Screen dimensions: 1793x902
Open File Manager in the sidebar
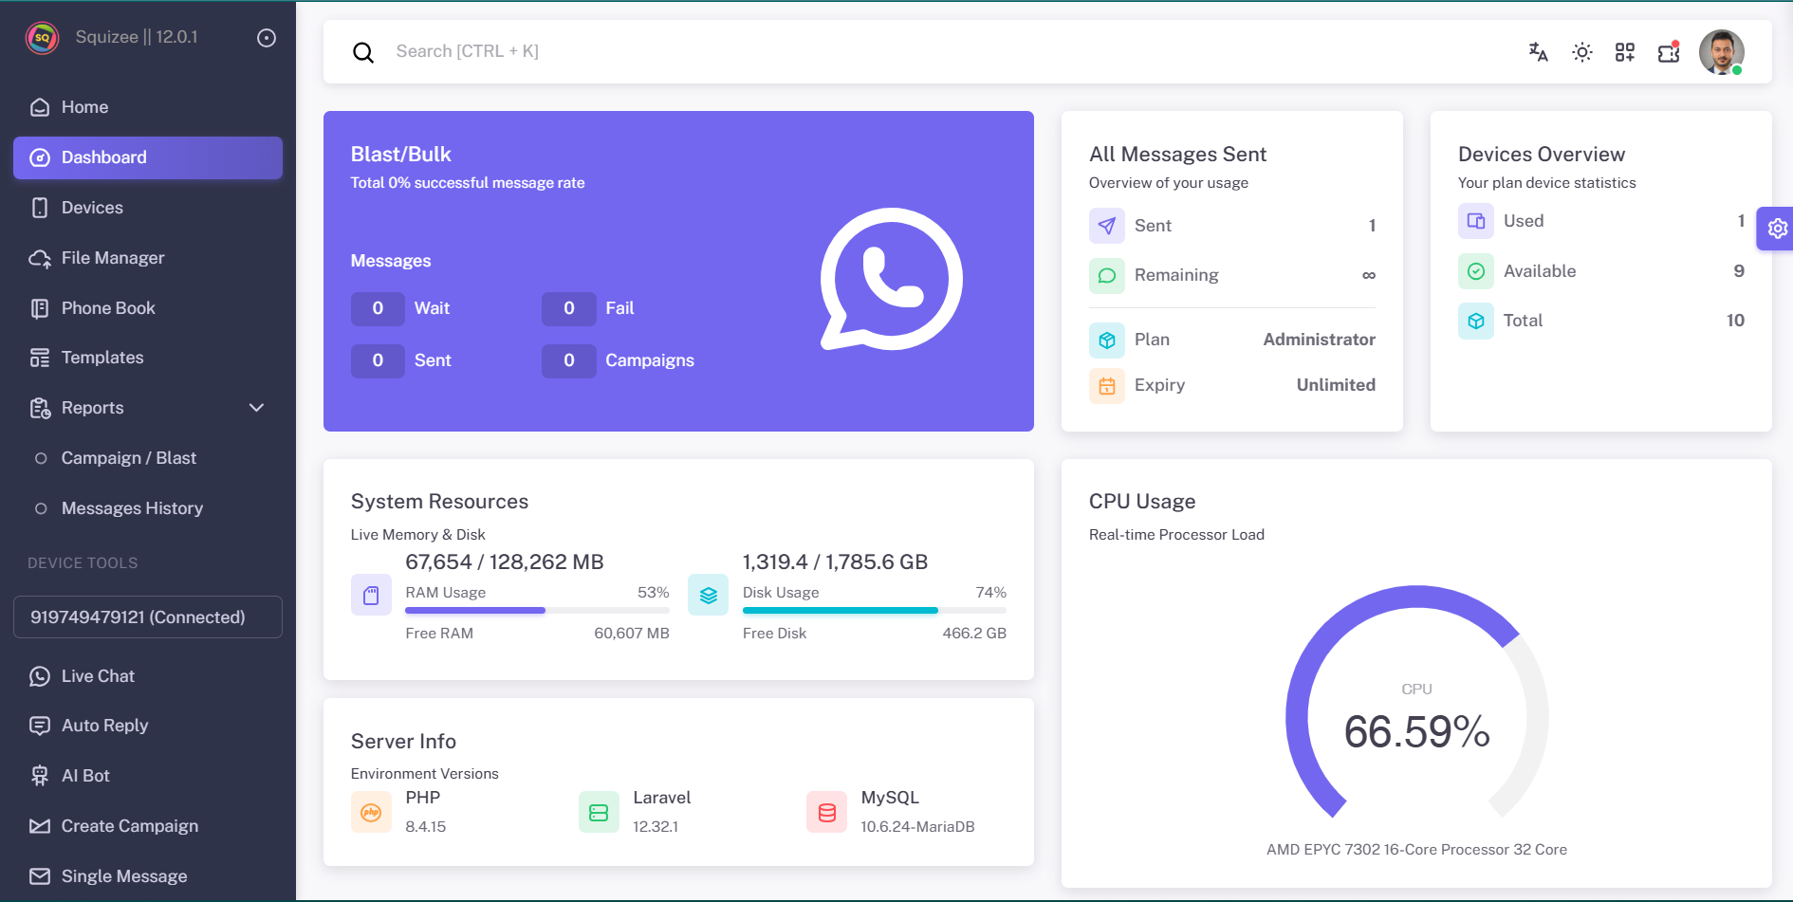point(113,258)
